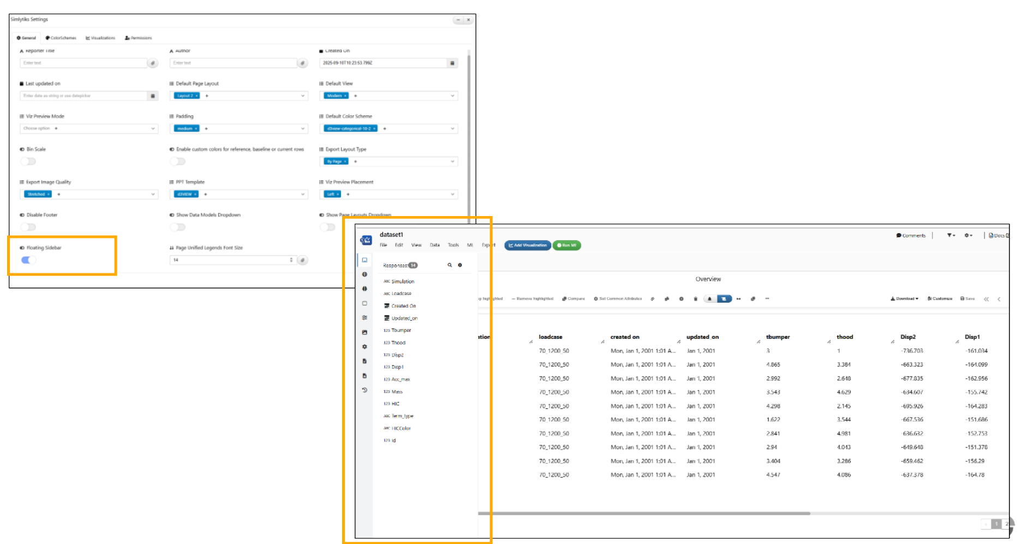Open the gear settings beside Responses search

[x=460, y=265]
